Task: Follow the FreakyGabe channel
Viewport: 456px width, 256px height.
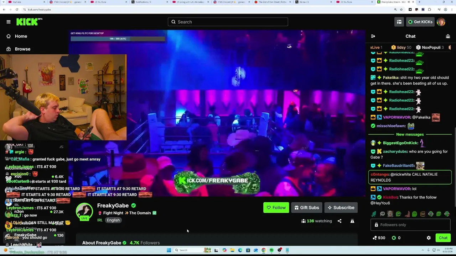Action: tap(276, 208)
